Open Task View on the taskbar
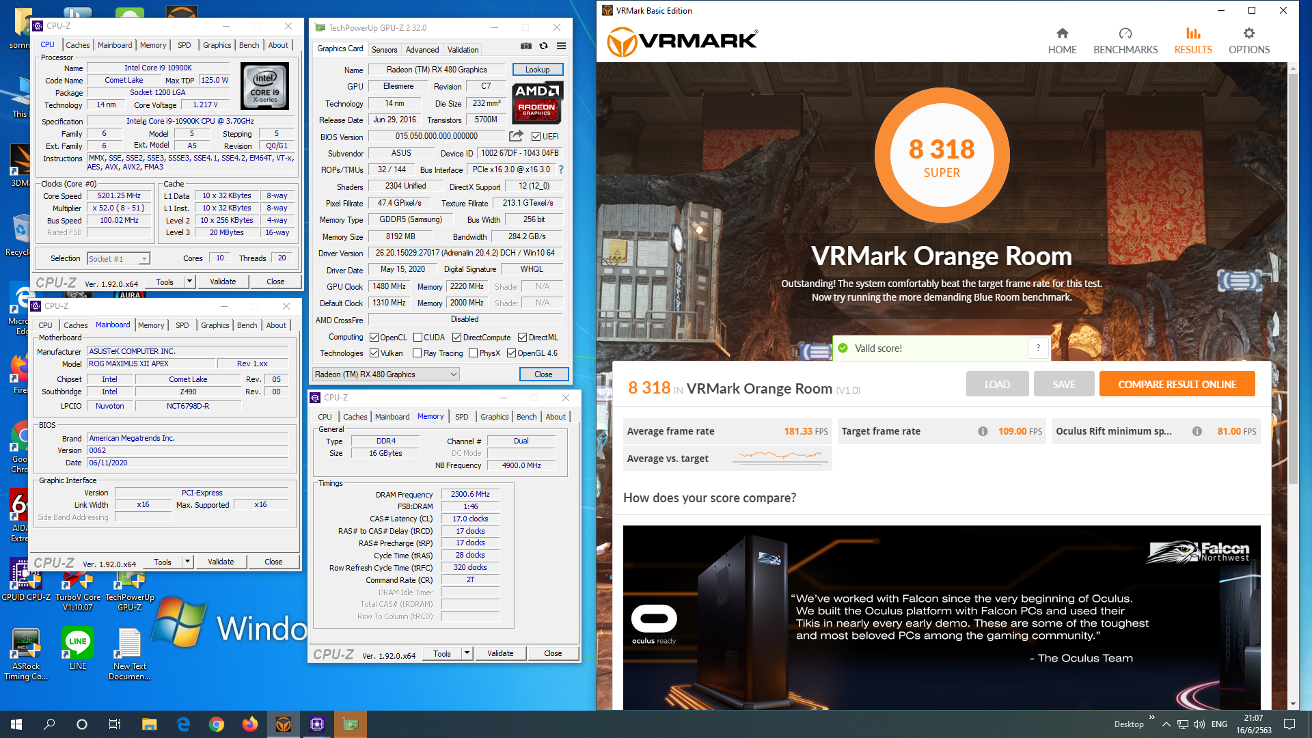Image resolution: width=1312 pixels, height=738 pixels. [115, 724]
